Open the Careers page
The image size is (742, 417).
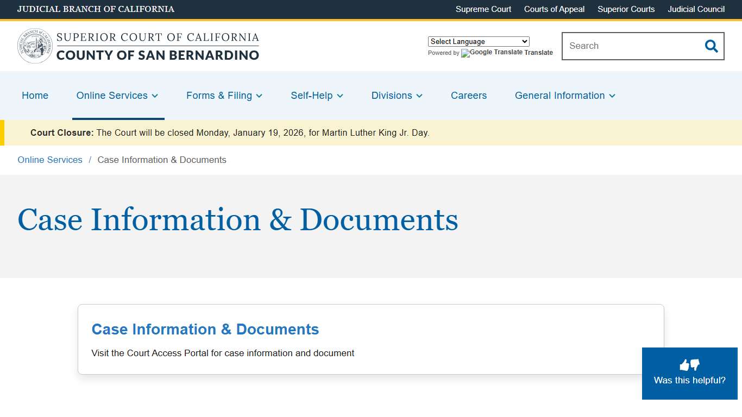pos(468,96)
